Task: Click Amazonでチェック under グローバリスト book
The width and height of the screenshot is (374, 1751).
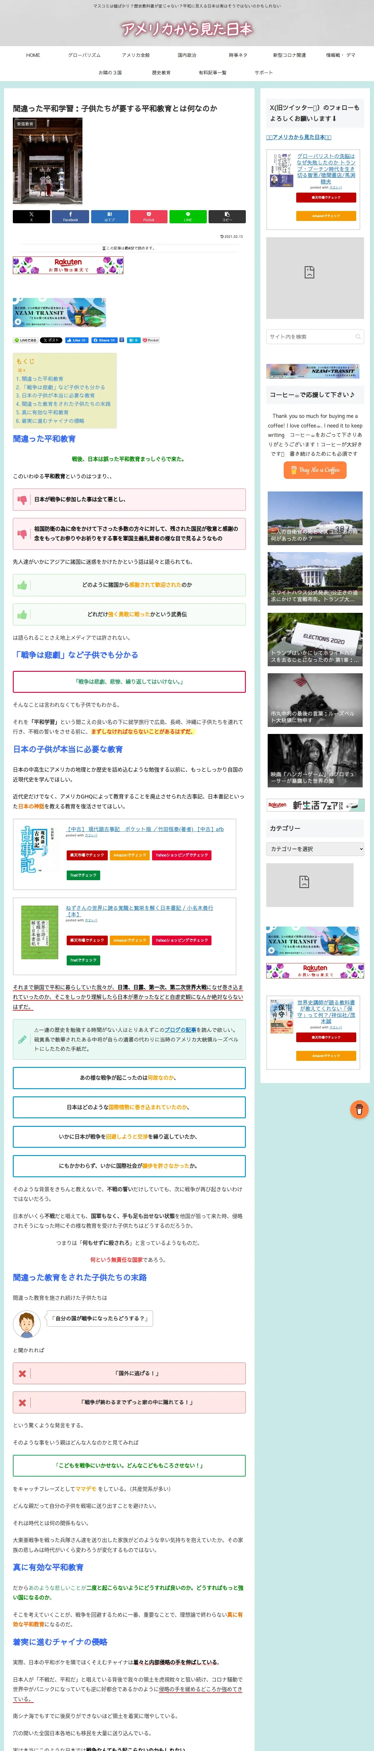Action: [x=326, y=216]
